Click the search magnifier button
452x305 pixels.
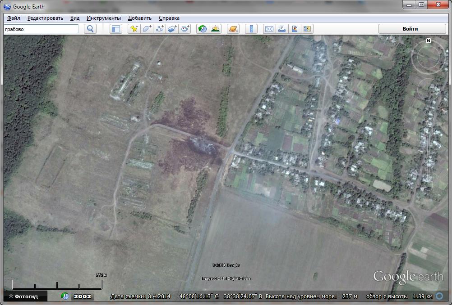coord(90,29)
